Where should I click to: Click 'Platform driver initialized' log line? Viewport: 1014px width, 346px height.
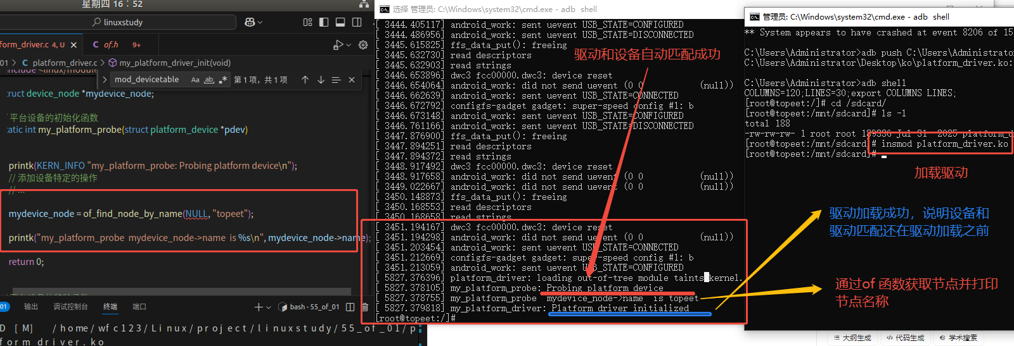620,308
